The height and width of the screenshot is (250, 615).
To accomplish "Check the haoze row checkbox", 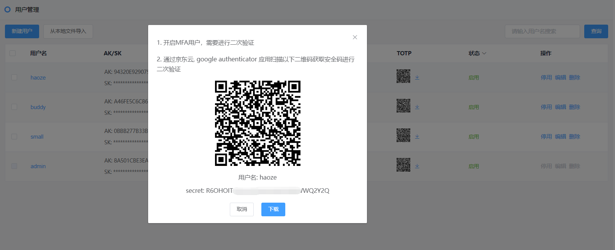I will pos(14,77).
